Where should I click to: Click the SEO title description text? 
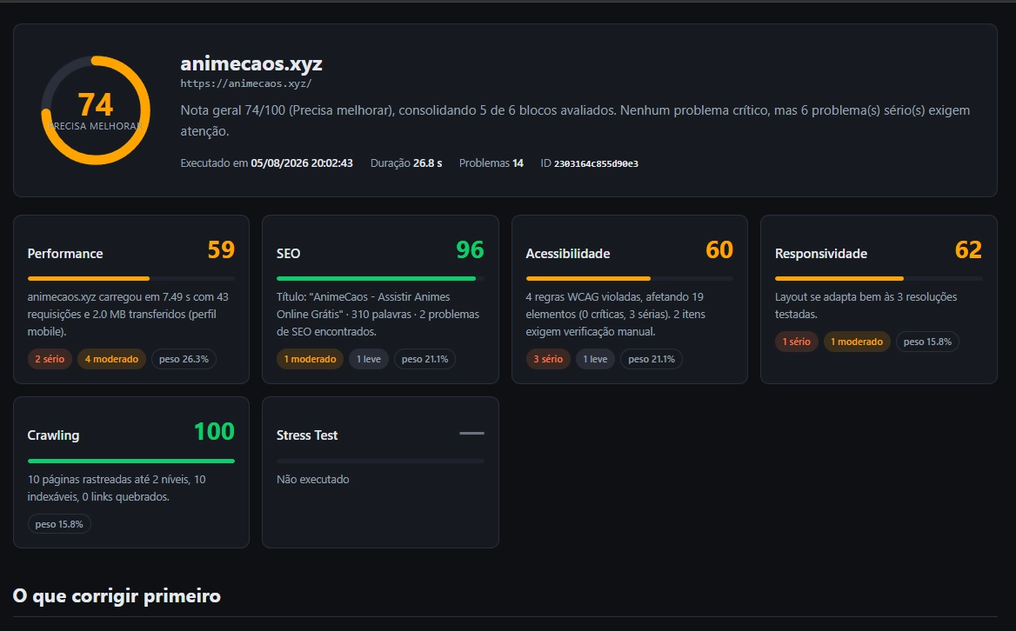378,314
